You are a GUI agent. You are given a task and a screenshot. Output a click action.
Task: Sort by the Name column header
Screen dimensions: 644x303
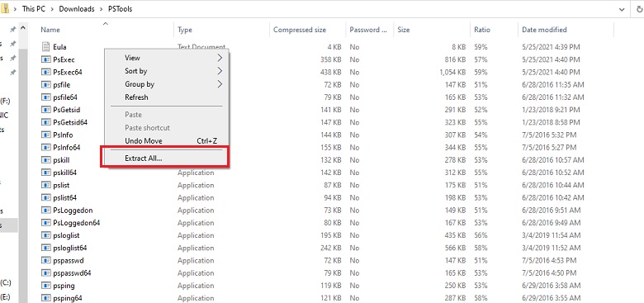(x=50, y=30)
